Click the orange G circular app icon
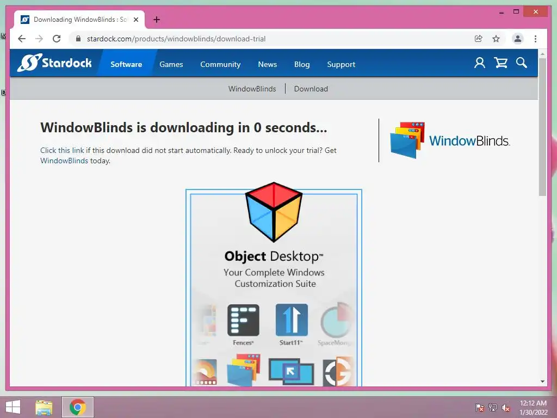 [337, 372]
